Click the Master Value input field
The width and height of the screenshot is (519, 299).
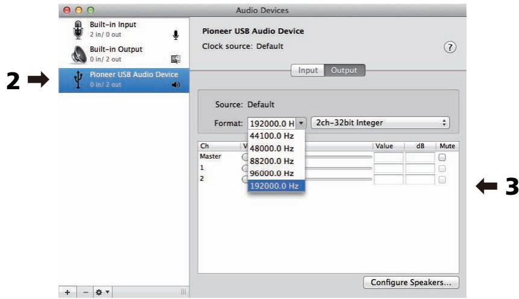(389, 157)
